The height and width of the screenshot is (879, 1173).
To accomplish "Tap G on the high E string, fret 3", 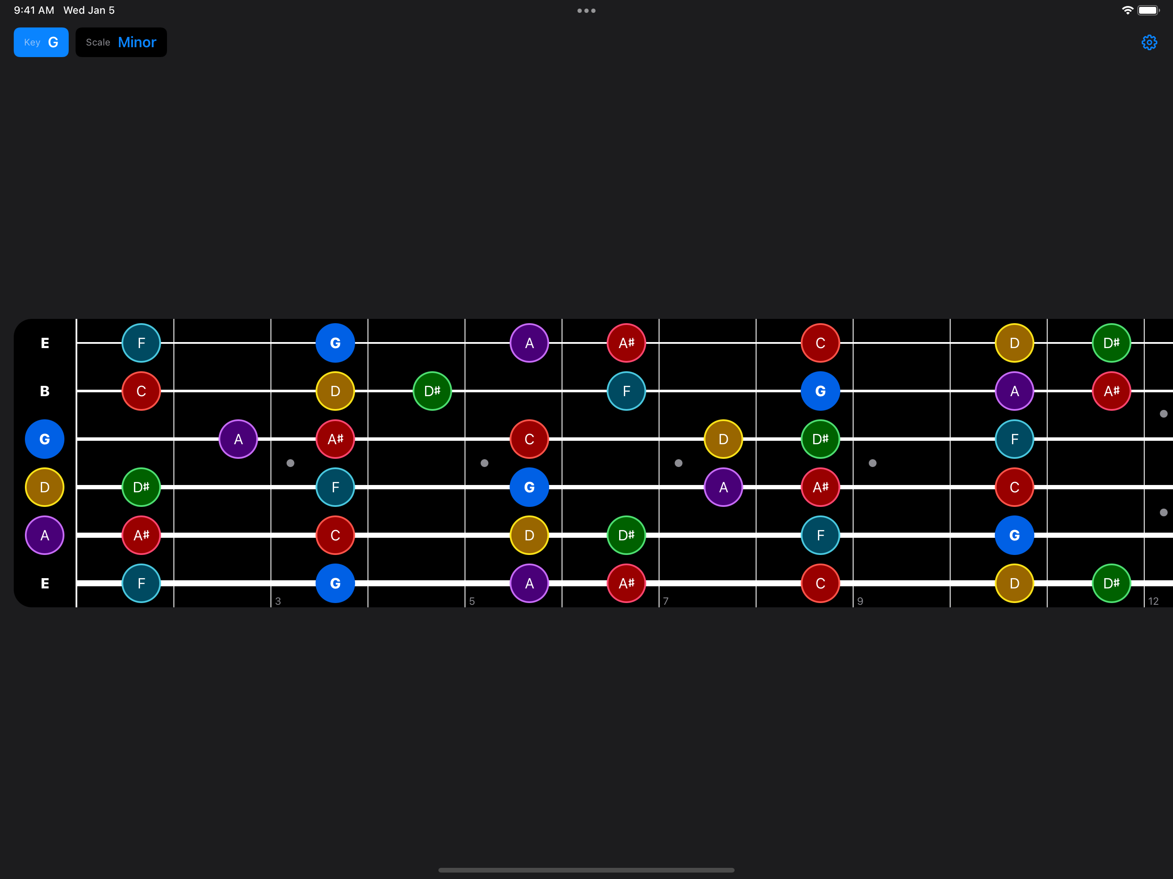I will (335, 343).
